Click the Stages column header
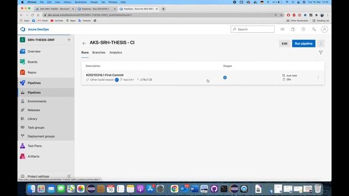 tap(227, 66)
